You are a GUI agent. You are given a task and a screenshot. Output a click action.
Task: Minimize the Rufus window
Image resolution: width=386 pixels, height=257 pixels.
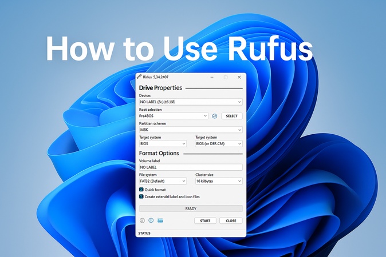(212, 77)
